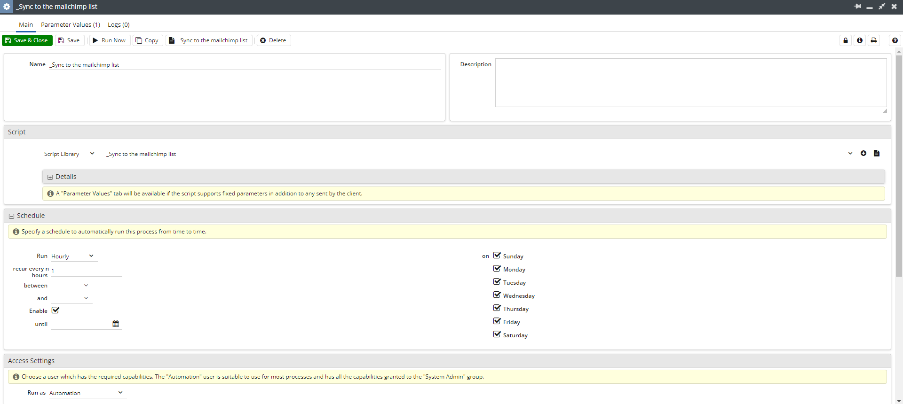Click the Run Now button
The image size is (903, 404).
(110, 40)
